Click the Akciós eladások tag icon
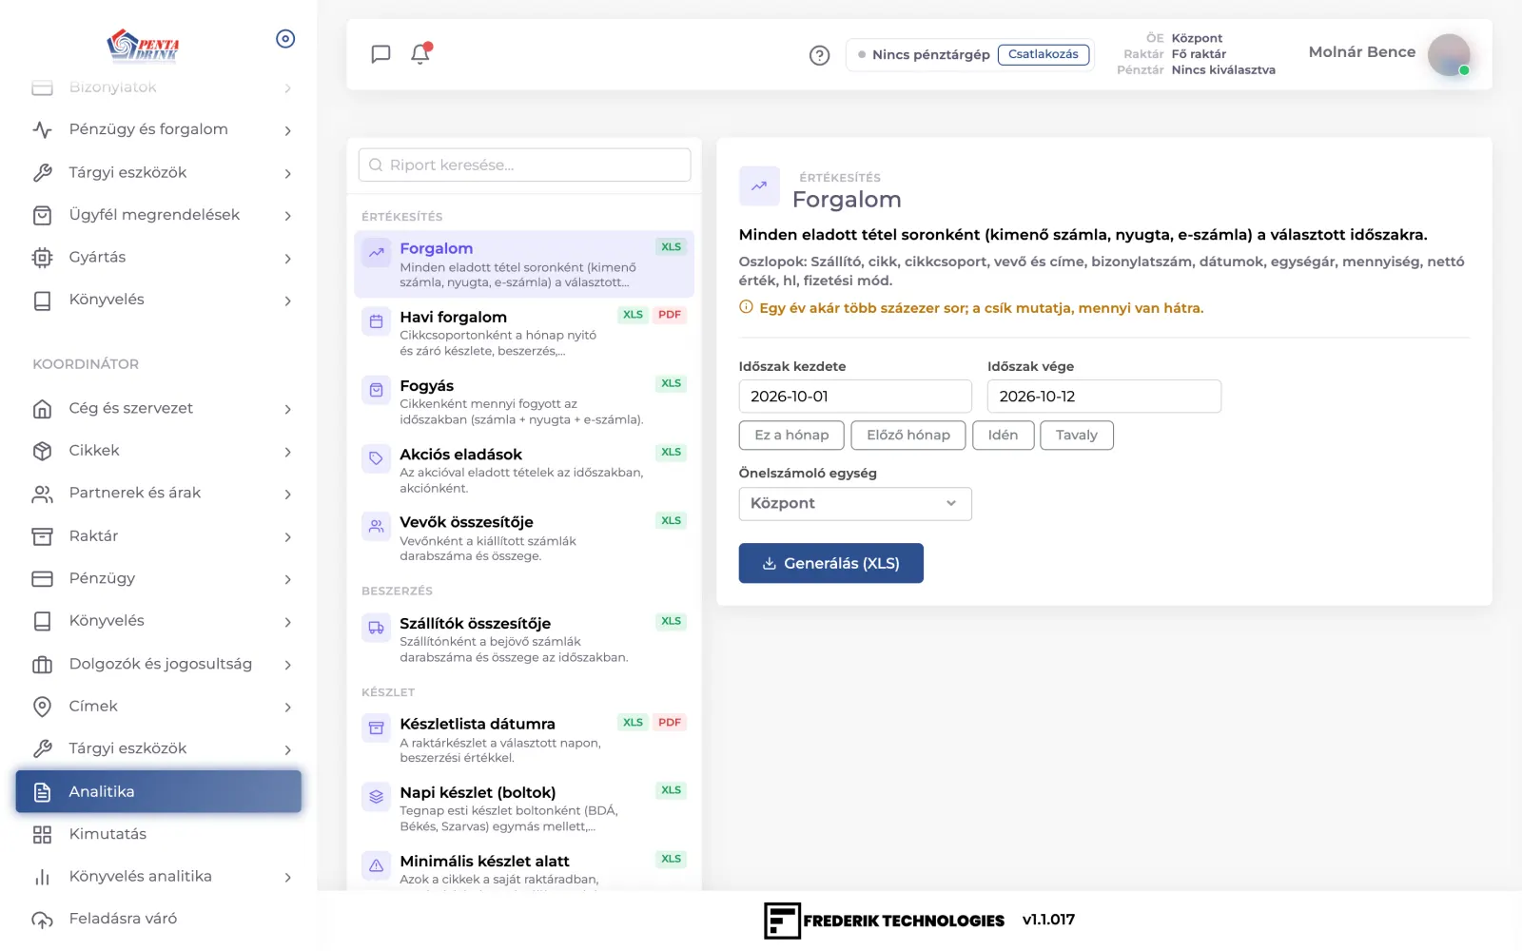The width and height of the screenshot is (1522, 951). (x=377, y=458)
